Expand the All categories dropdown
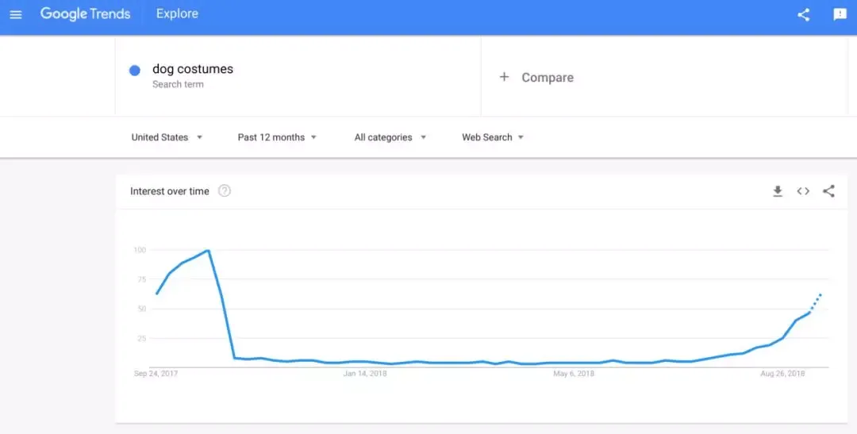Image resolution: width=857 pixels, height=434 pixels. 390,137
